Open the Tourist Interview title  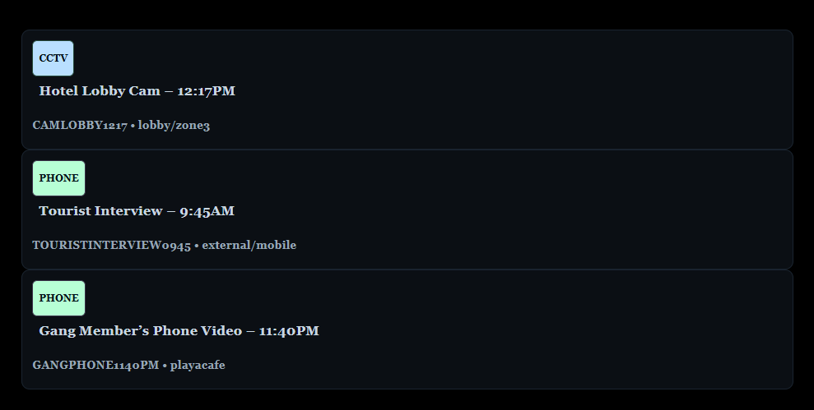tap(100, 211)
